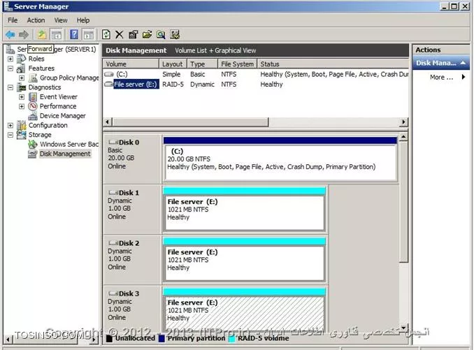The image size is (474, 350).
Task: Sort by the Layout column header
Action: [x=173, y=64]
